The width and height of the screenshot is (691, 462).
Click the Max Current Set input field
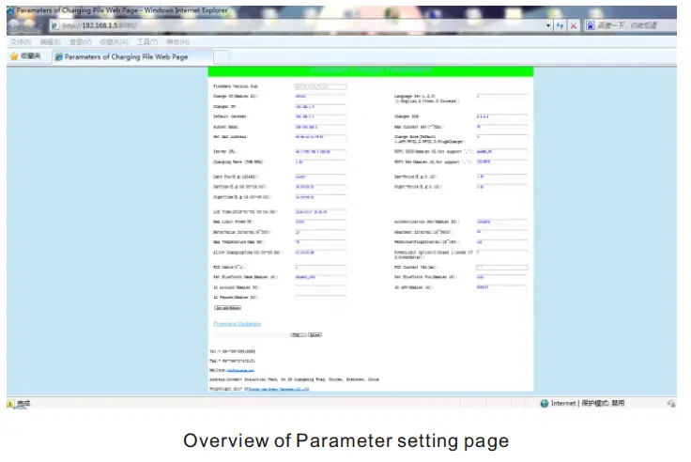click(x=501, y=127)
